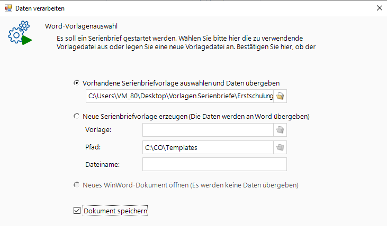
Task: Click the 'Vorlage:' label
Action: point(98,130)
